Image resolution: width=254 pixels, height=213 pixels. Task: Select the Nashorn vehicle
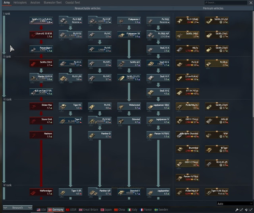click(x=41, y=135)
